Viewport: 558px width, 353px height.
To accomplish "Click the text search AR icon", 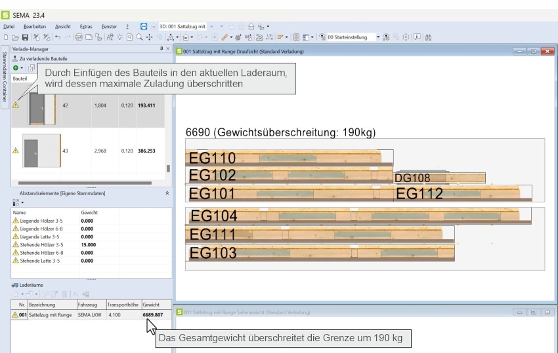I will click(110, 37).
